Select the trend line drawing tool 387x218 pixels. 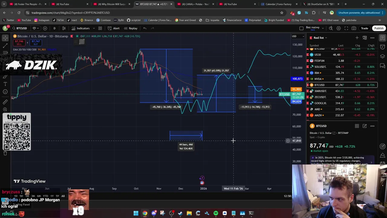[5, 46]
